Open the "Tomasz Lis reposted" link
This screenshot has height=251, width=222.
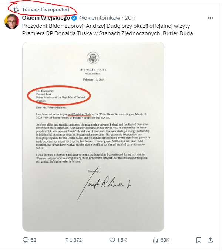pos(46,9)
